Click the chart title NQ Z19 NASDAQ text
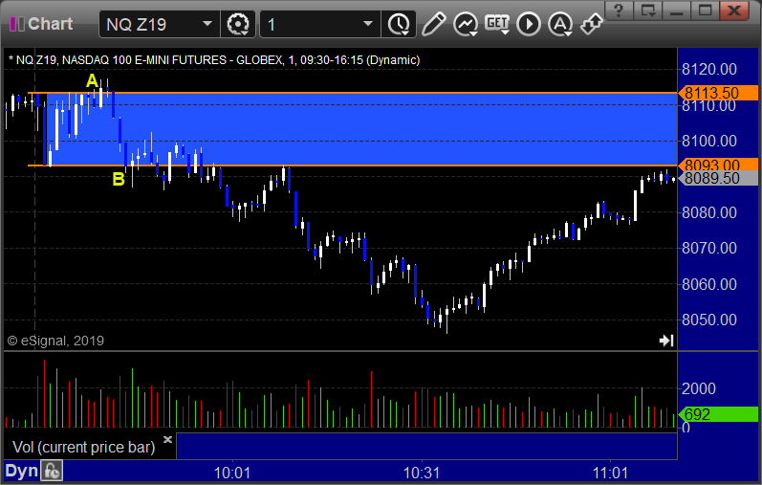Image resolution: width=762 pixels, height=485 pixels. click(x=214, y=60)
